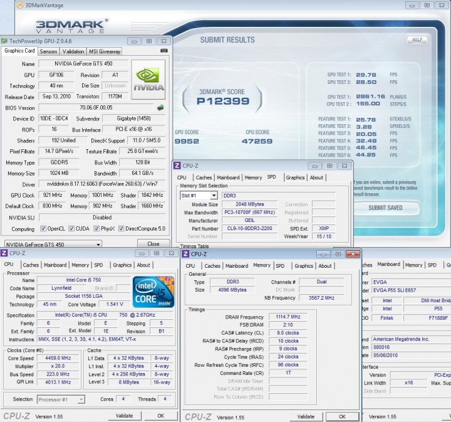The height and width of the screenshot is (422, 451).
Task: Click the Max Bandwidth value PC3-10700F (667 MHz)
Action: coord(249,212)
